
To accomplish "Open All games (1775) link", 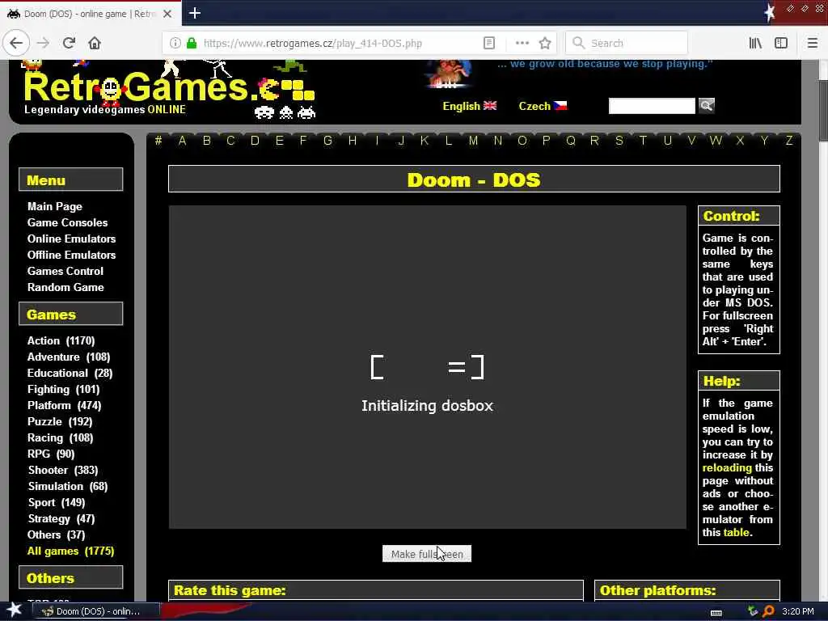I will pos(71,551).
